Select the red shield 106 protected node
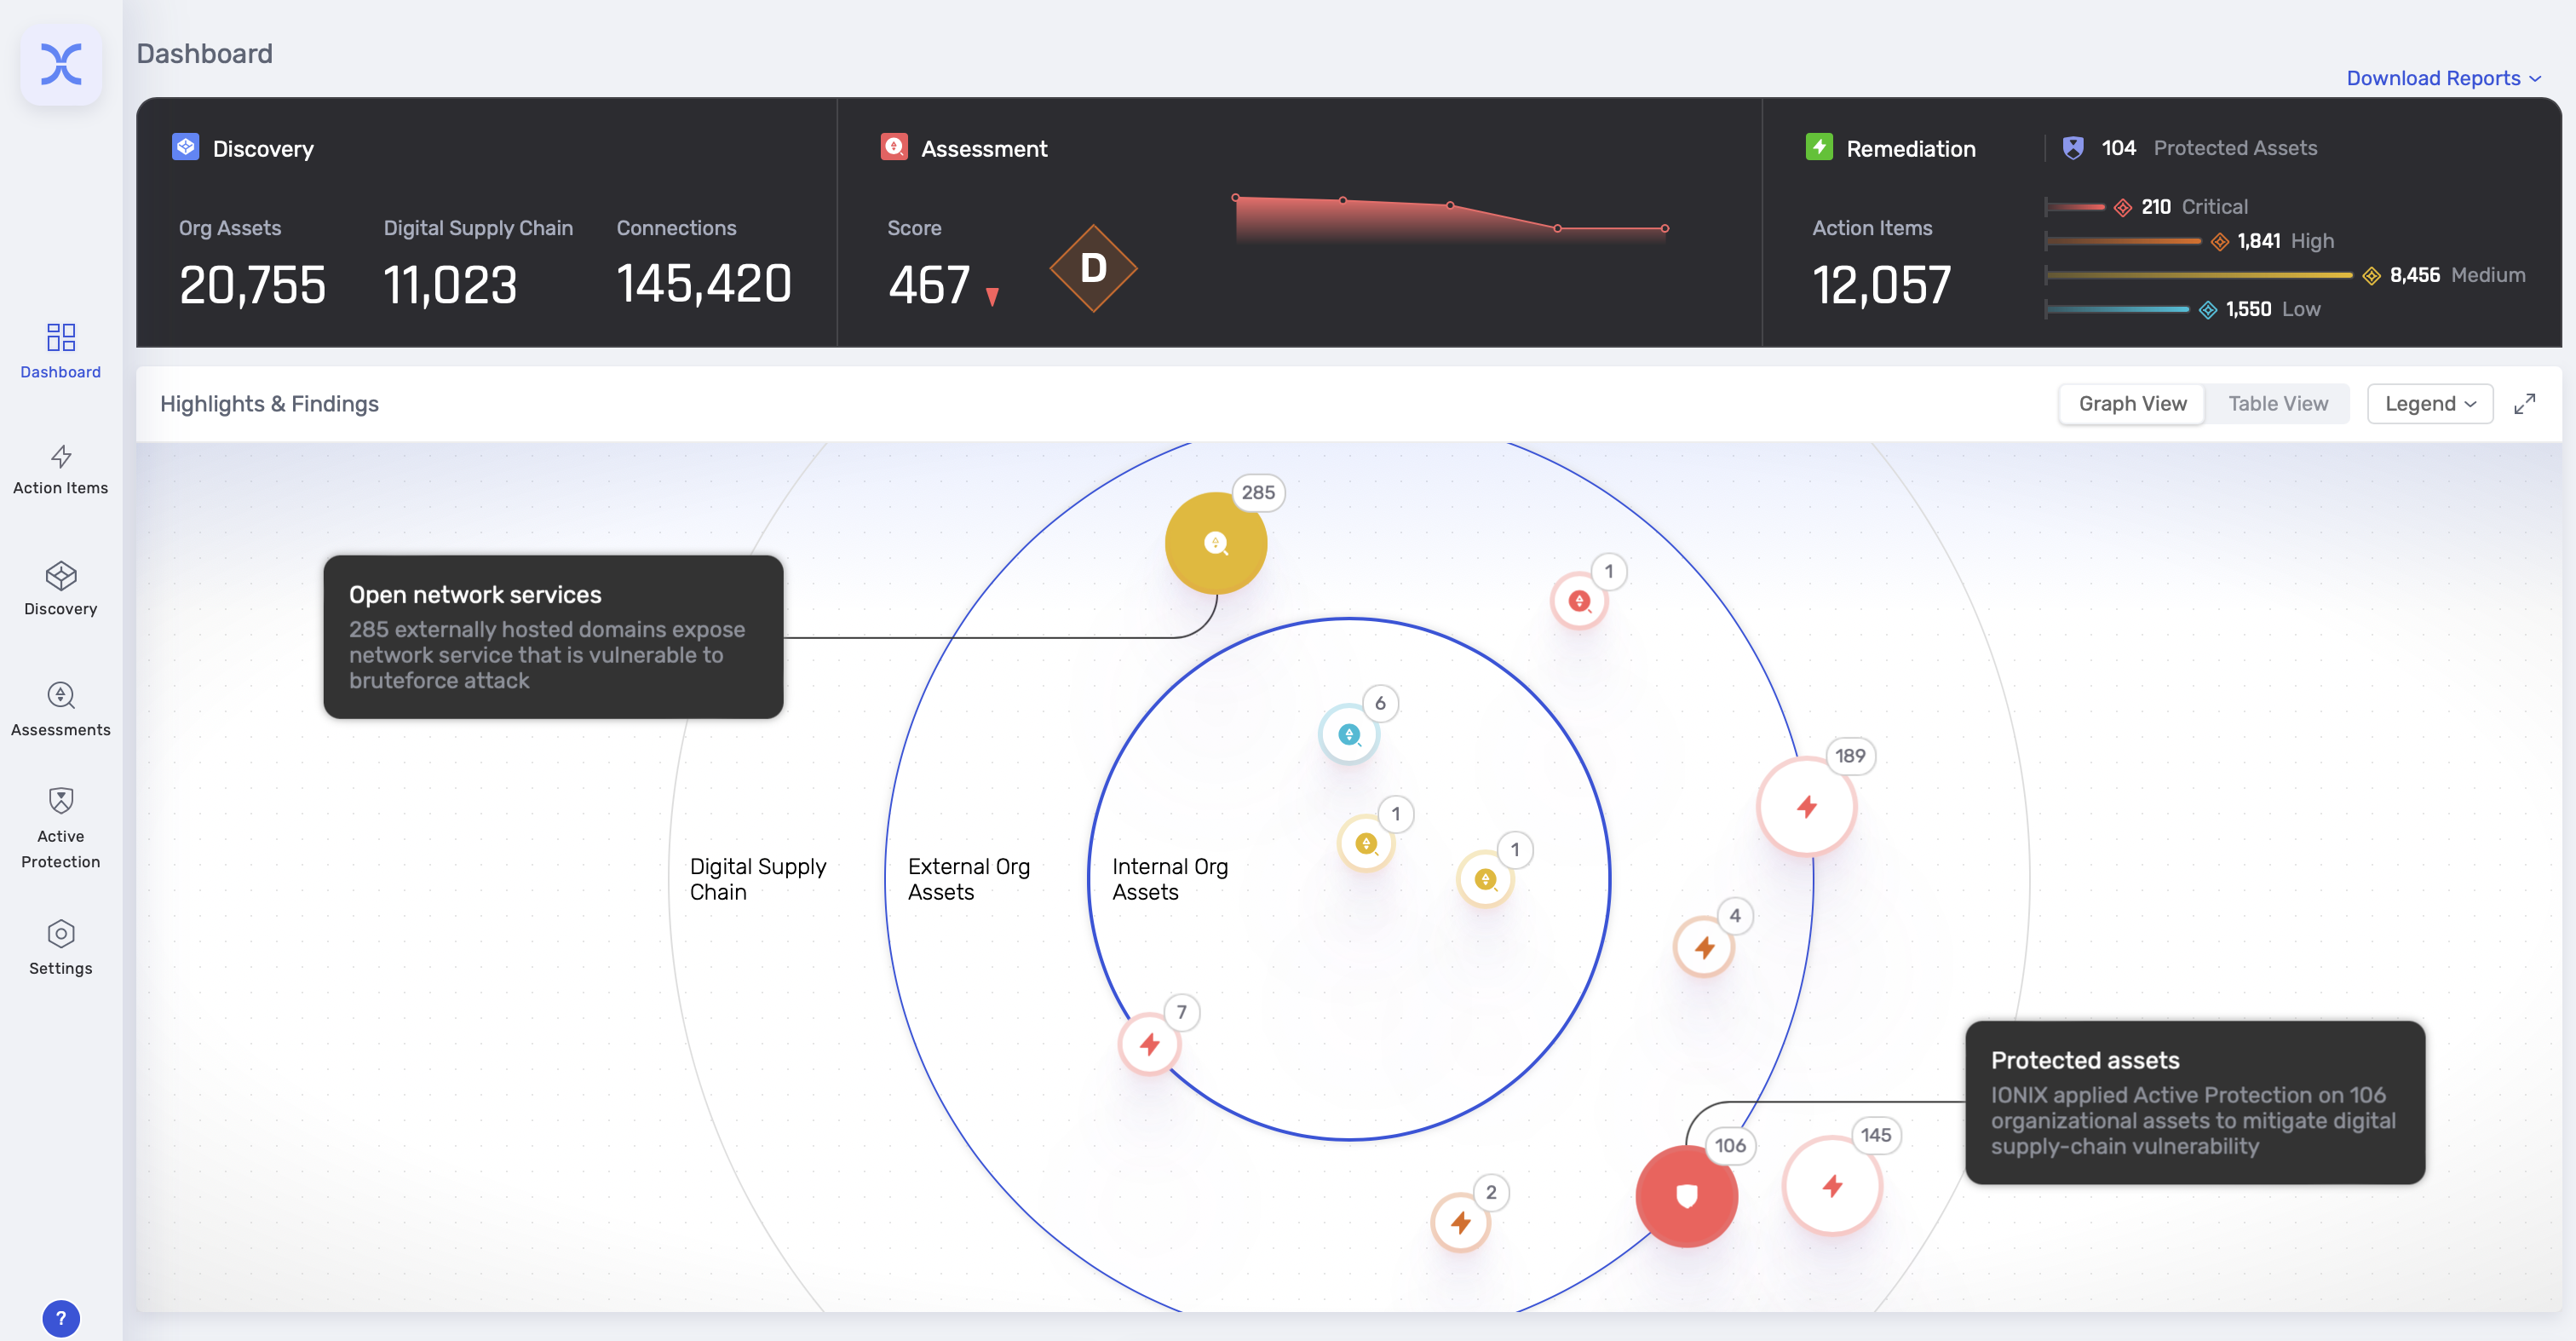The width and height of the screenshot is (2576, 1341). pyautogui.click(x=1687, y=1196)
